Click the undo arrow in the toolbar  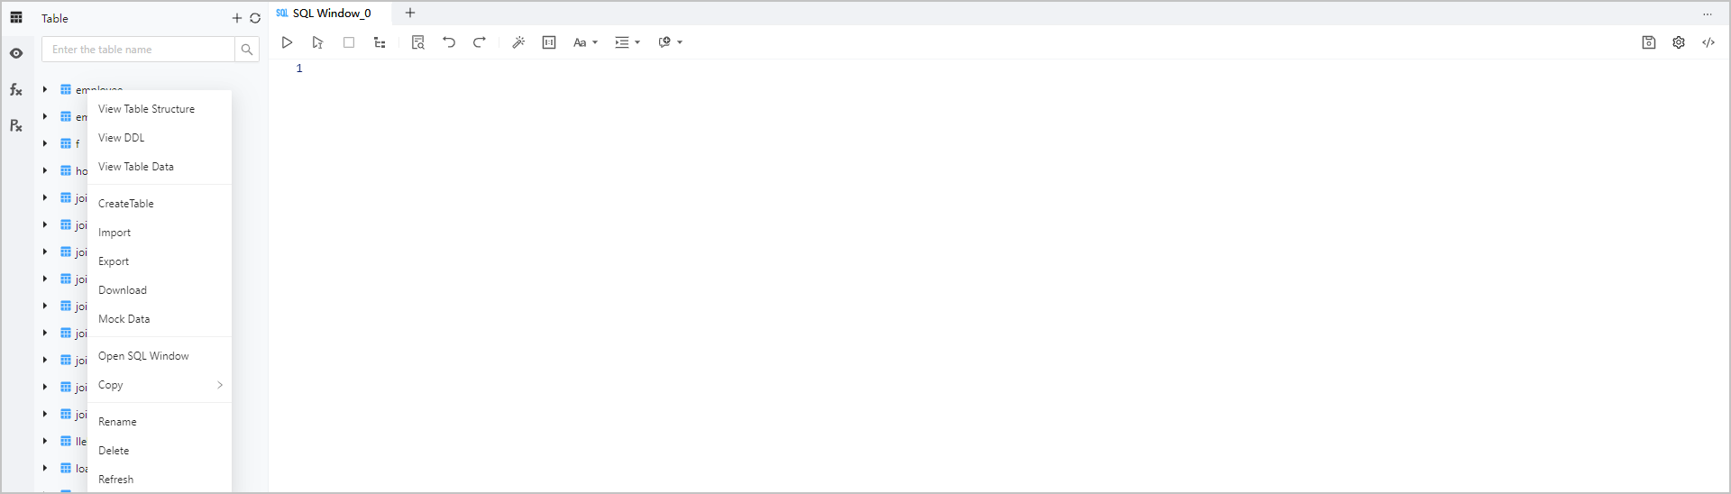449,42
